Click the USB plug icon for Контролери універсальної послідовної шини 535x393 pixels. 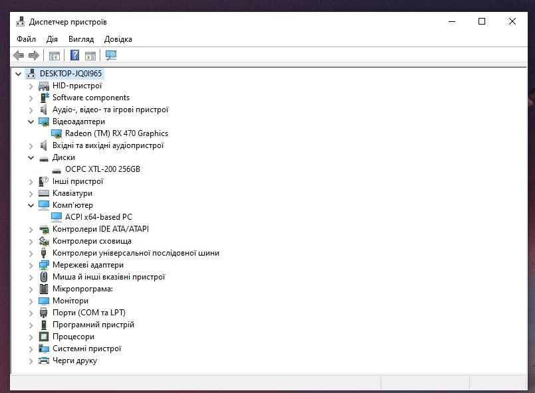point(43,253)
